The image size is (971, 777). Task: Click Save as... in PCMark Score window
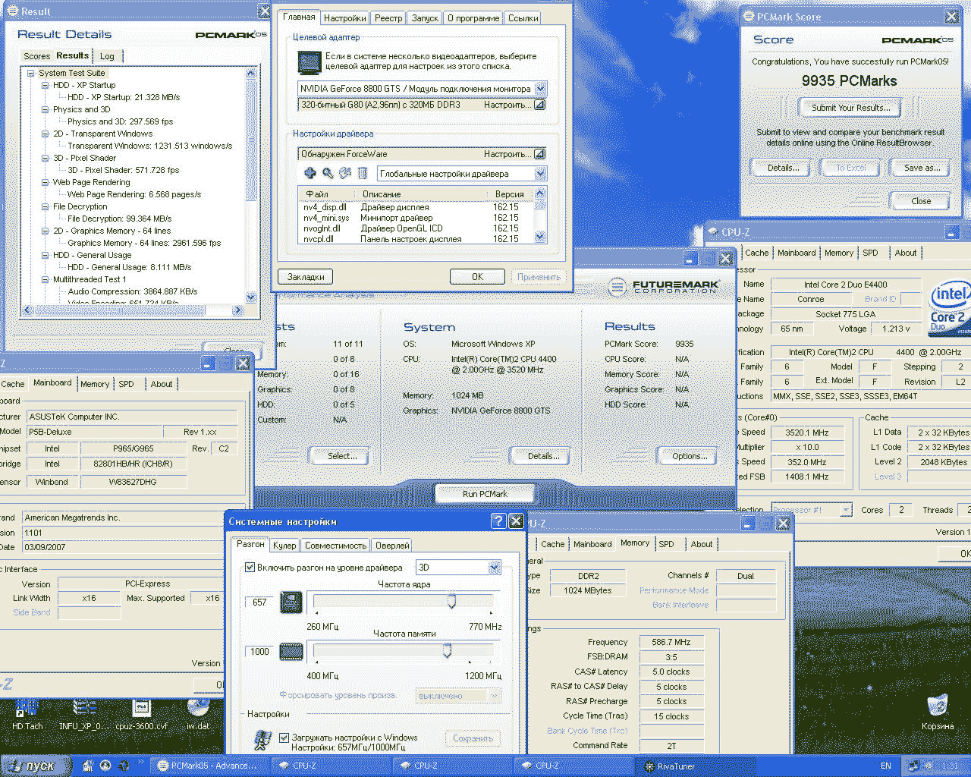coord(922,168)
